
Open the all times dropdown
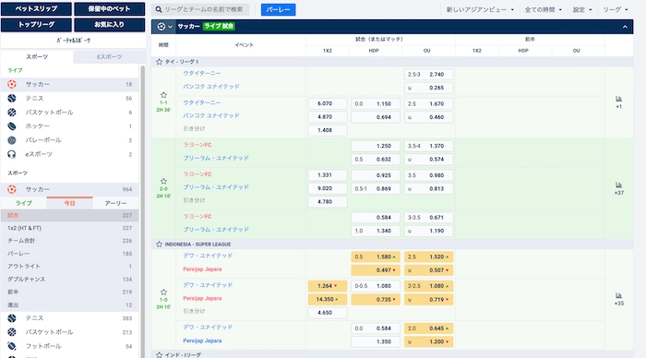[x=543, y=9]
